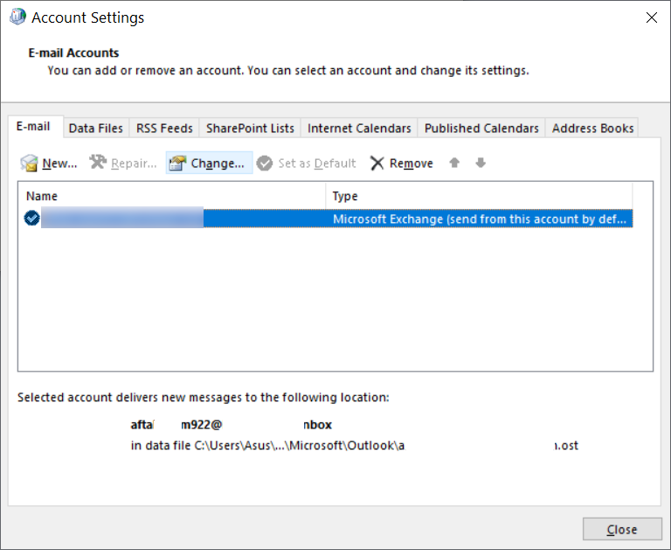Click the New account envelope icon
Viewport: 671px width, 550px height.
tap(29, 164)
